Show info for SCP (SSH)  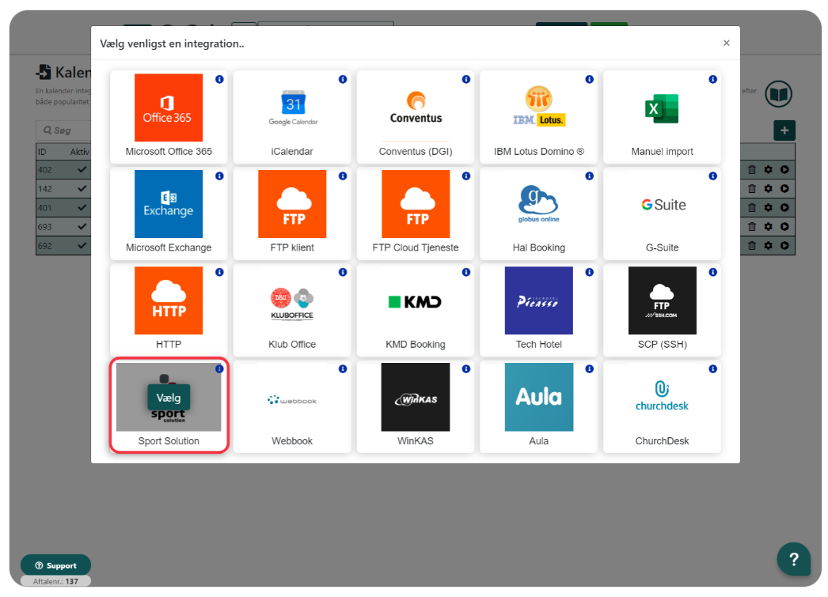pyautogui.click(x=713, y=272)
